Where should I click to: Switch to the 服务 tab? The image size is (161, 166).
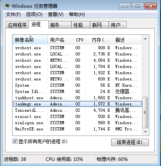point(60,25)
